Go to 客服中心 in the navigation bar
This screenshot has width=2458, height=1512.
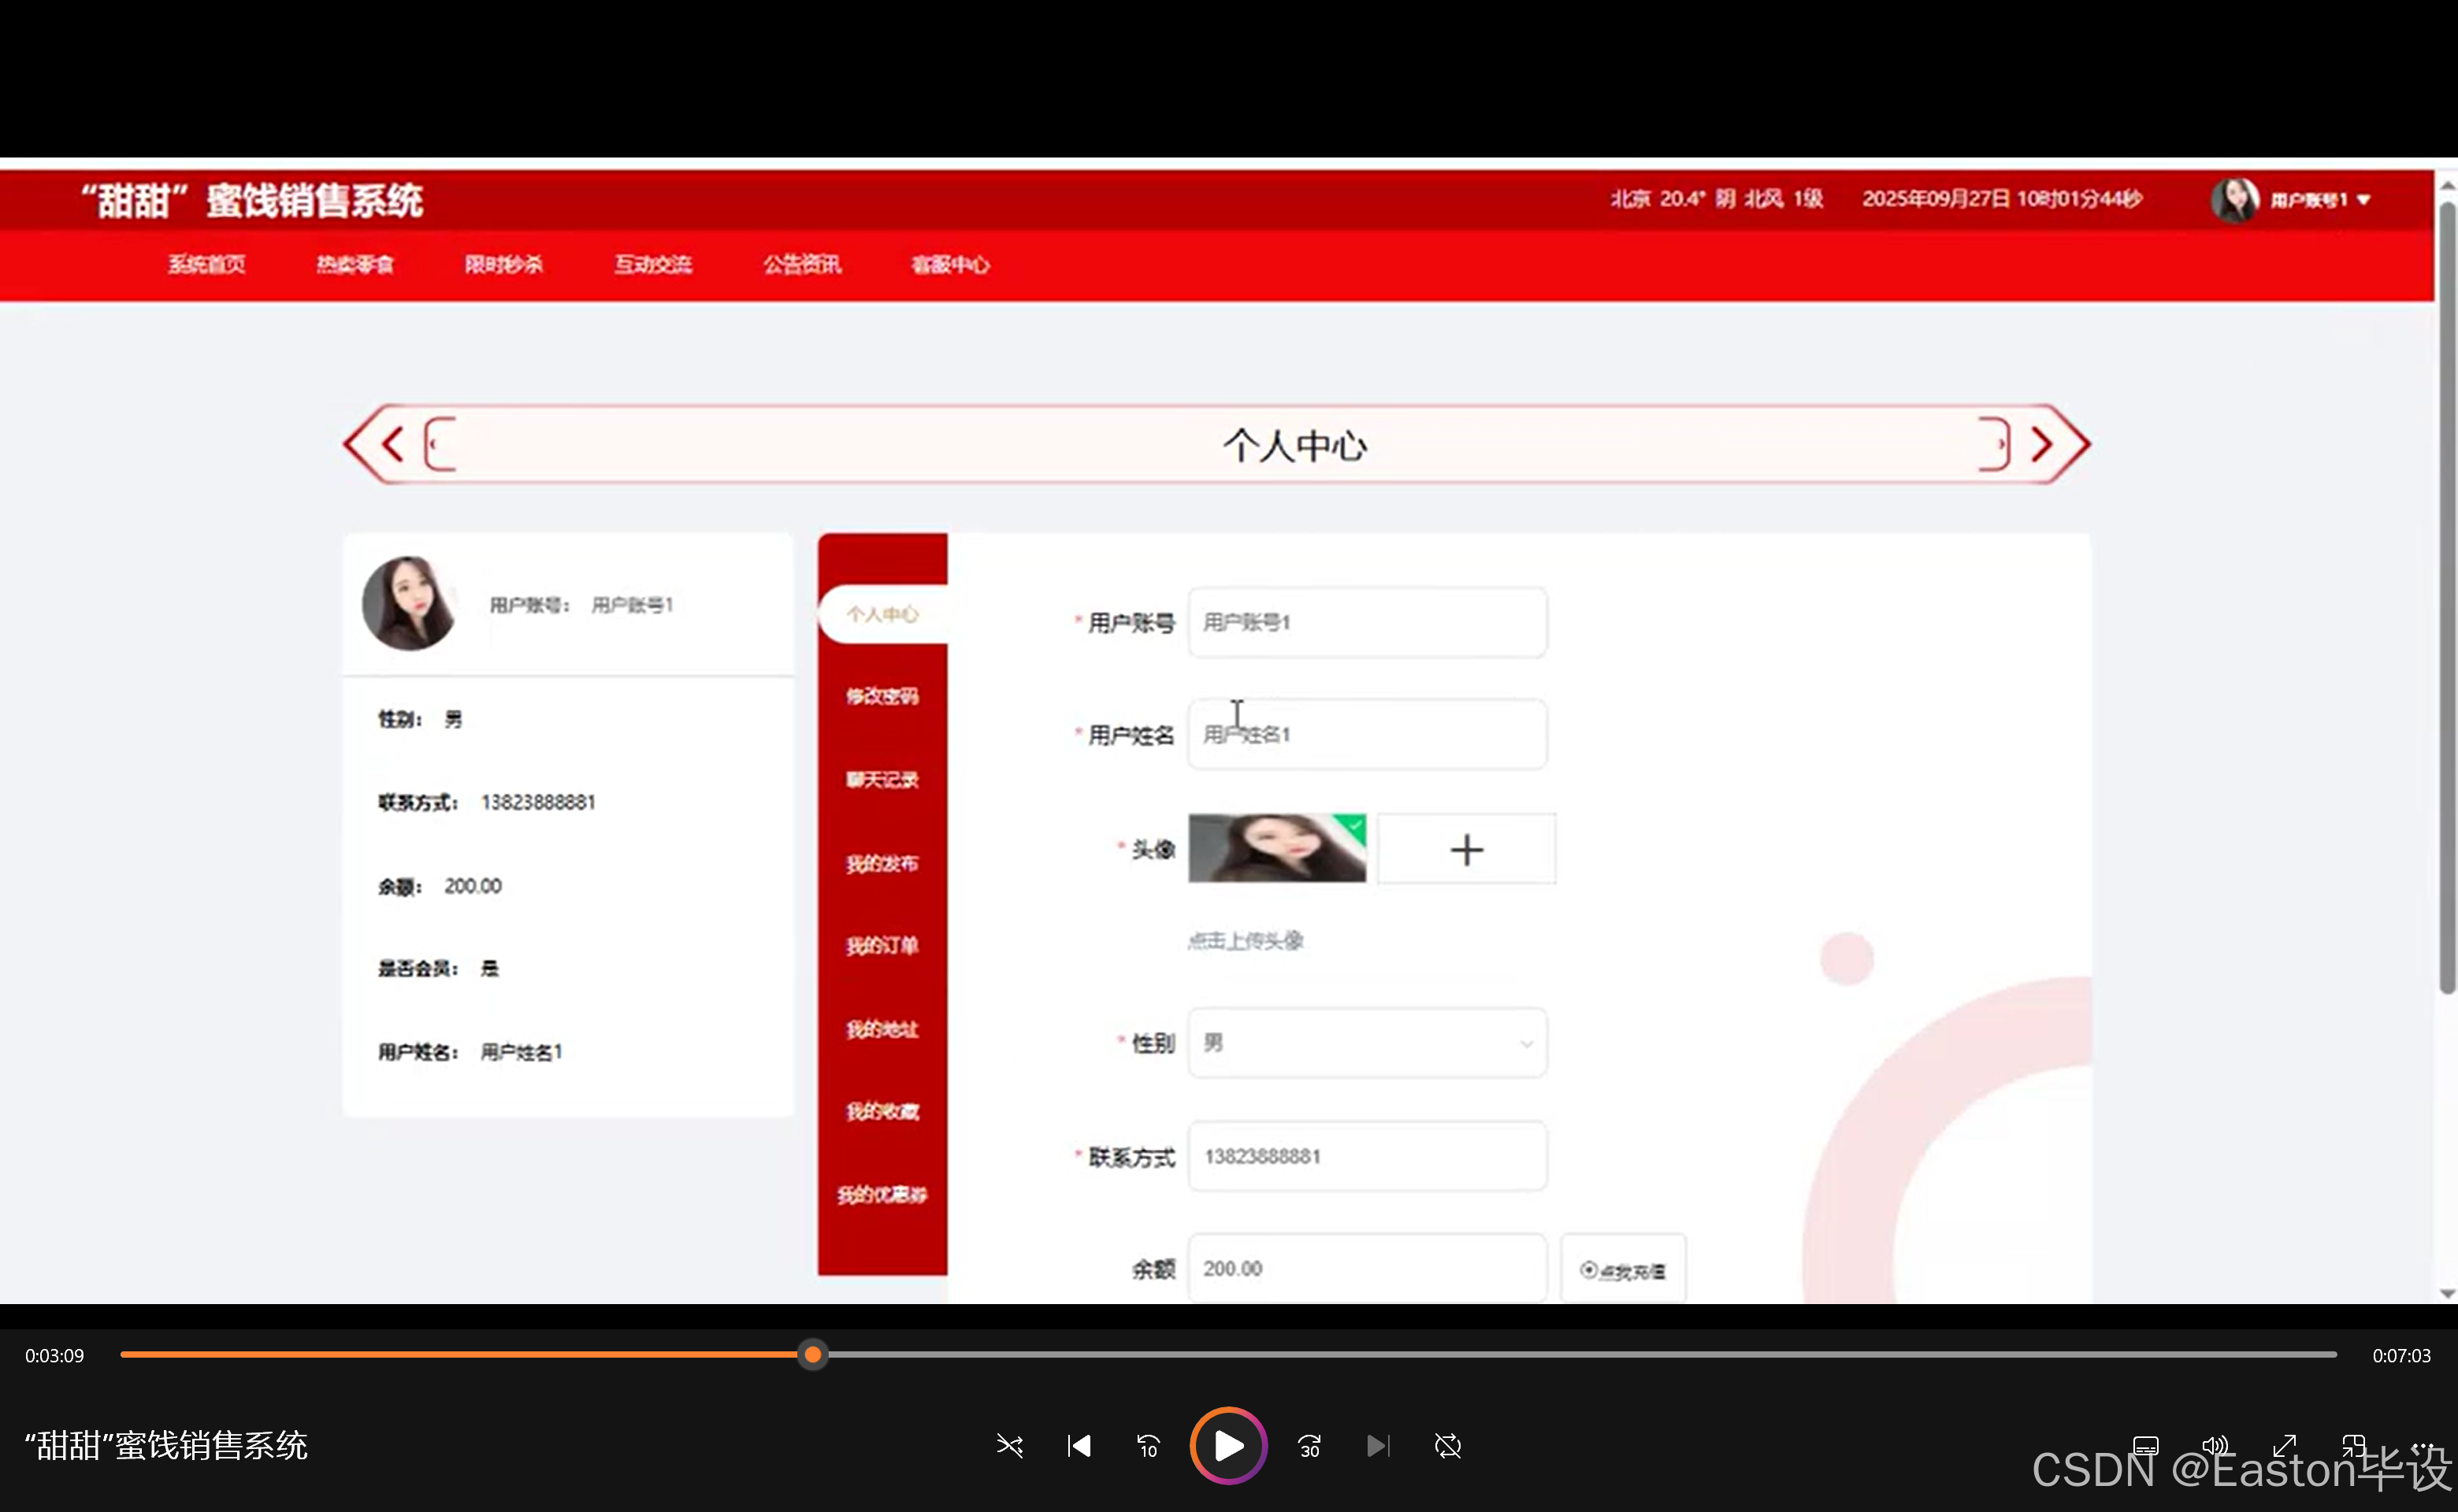click(950, 265)
